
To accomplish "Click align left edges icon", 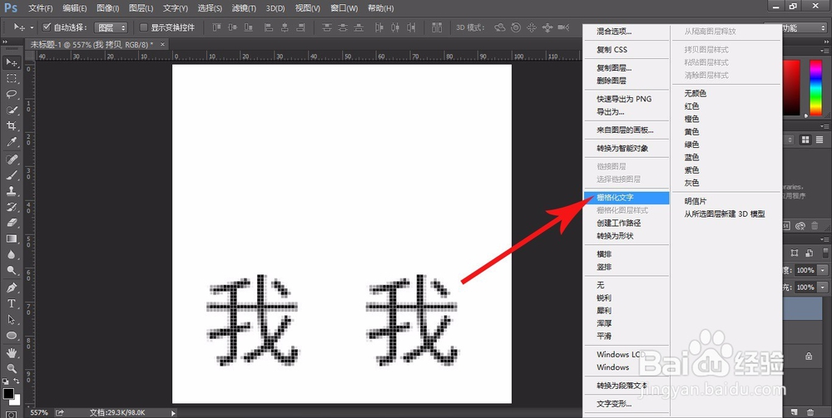I will pos(269,27).
